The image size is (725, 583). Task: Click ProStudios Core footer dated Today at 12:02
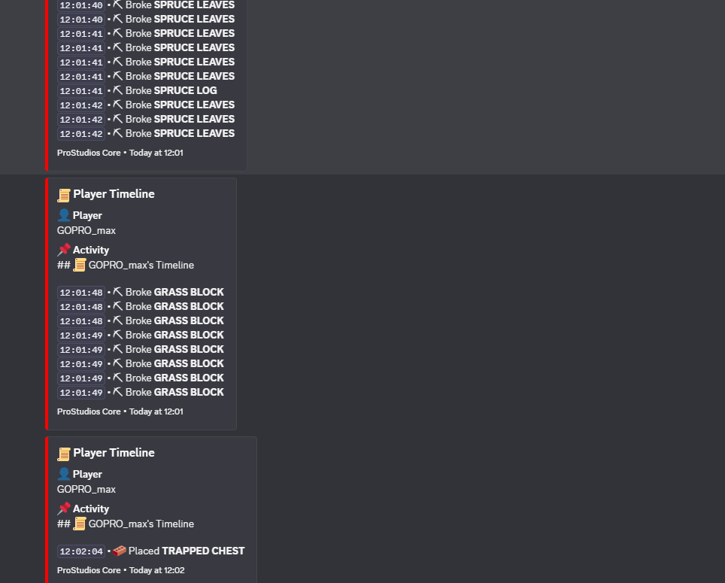point(120,570)
